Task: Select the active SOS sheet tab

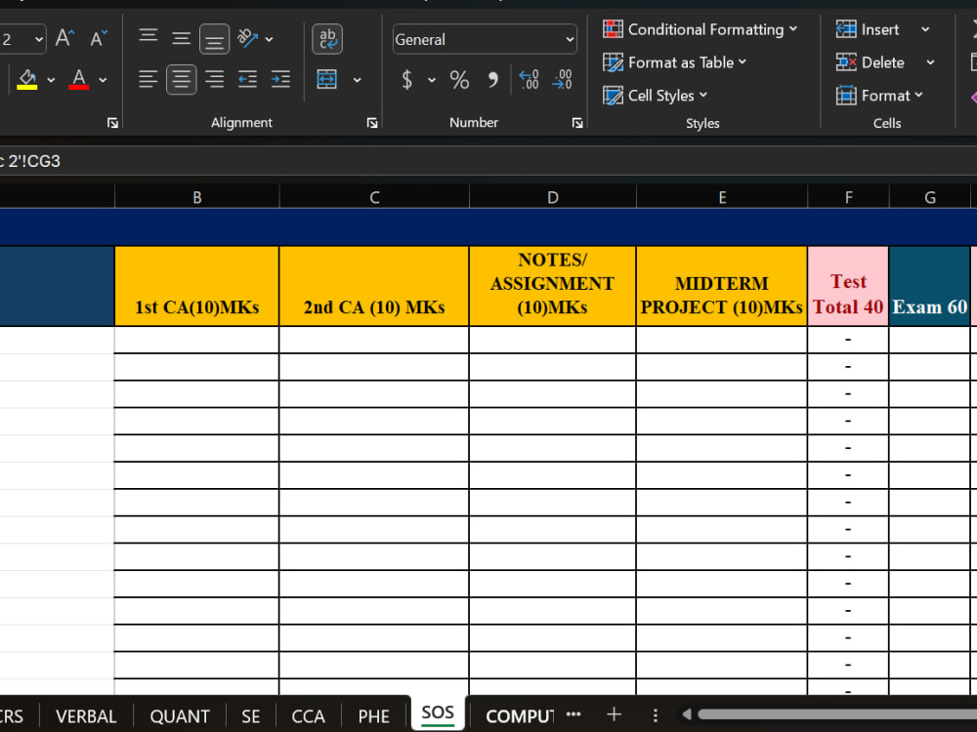Action: pyautogui.click(x=438, y=713)
